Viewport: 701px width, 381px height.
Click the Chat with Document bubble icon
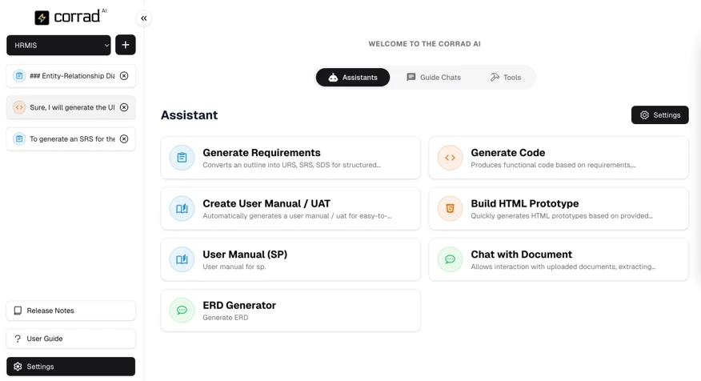451,260
